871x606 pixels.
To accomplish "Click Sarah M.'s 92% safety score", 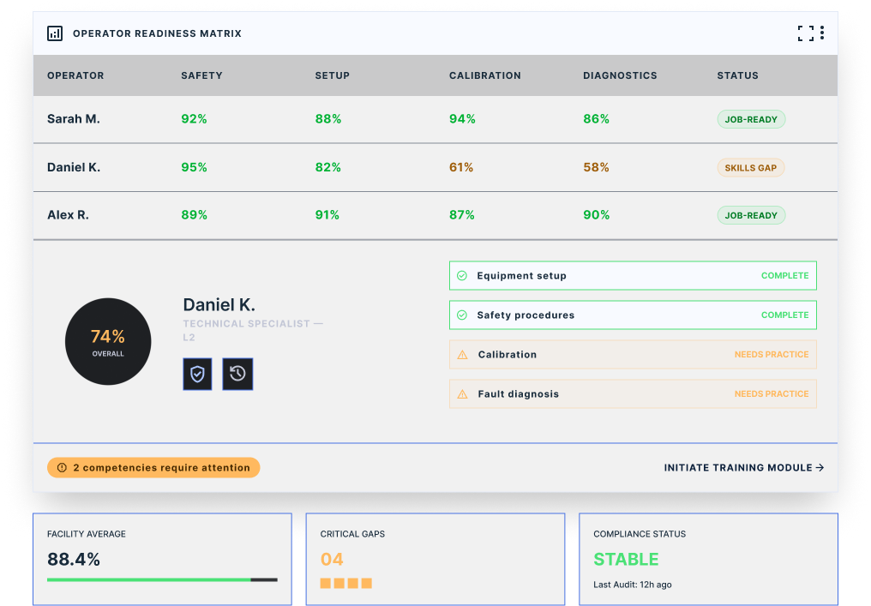I will (x=194, y=119).
